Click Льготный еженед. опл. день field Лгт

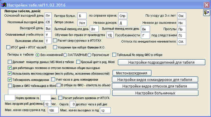[94, 29]
